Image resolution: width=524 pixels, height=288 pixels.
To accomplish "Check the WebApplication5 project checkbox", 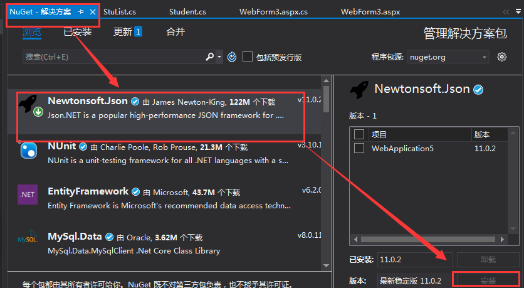I will click(x=359, y=148).
